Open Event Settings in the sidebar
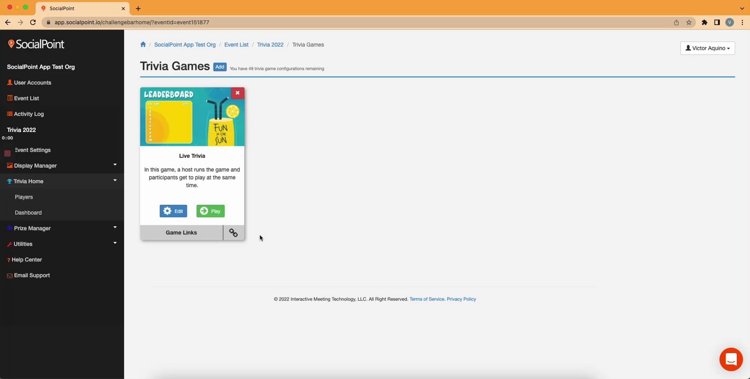The width and height of the screenshot is (750, 379). 32,150
